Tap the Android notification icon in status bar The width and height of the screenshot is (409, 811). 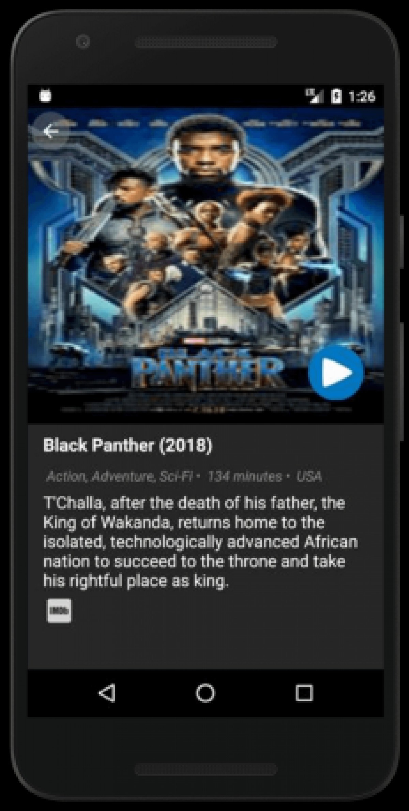(x=45, y=95)
